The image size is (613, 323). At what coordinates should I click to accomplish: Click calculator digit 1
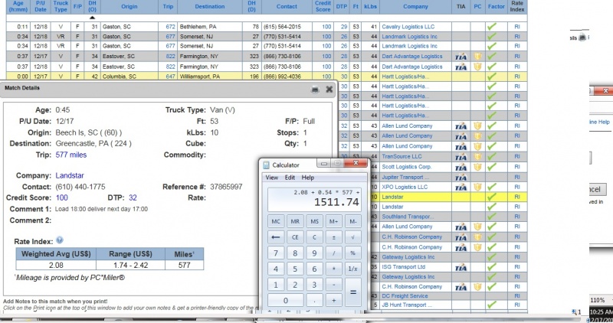coord(276,285)
